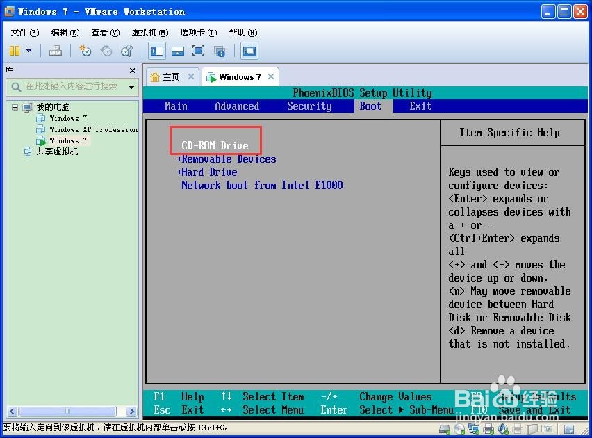The height and width of the screenshot is (438, 592).
Task: Click the message log status bar icon
Action: click(569, 429)
